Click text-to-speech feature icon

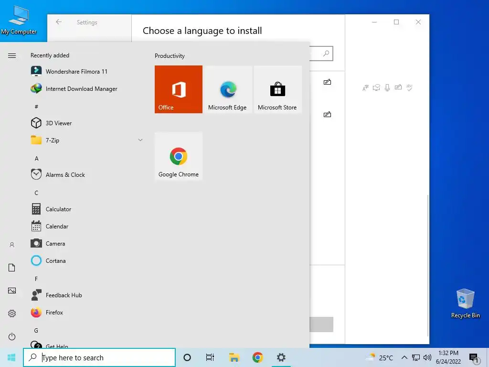pyautogui.click(x=376, y=88)
